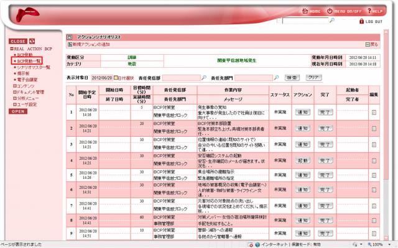The height and width of the screenshot is (248, 398).
Task: Expand the ドキュメント管理 menu node
Action: [x=15, y=92]
